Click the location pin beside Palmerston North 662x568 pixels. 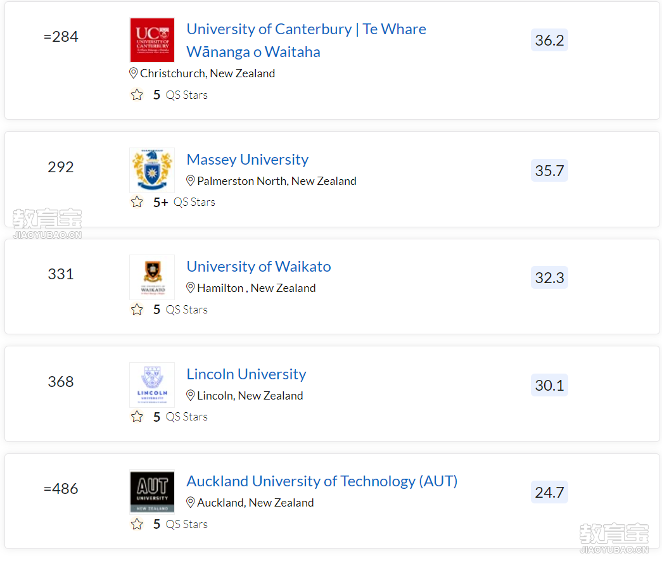pos(191,180)
